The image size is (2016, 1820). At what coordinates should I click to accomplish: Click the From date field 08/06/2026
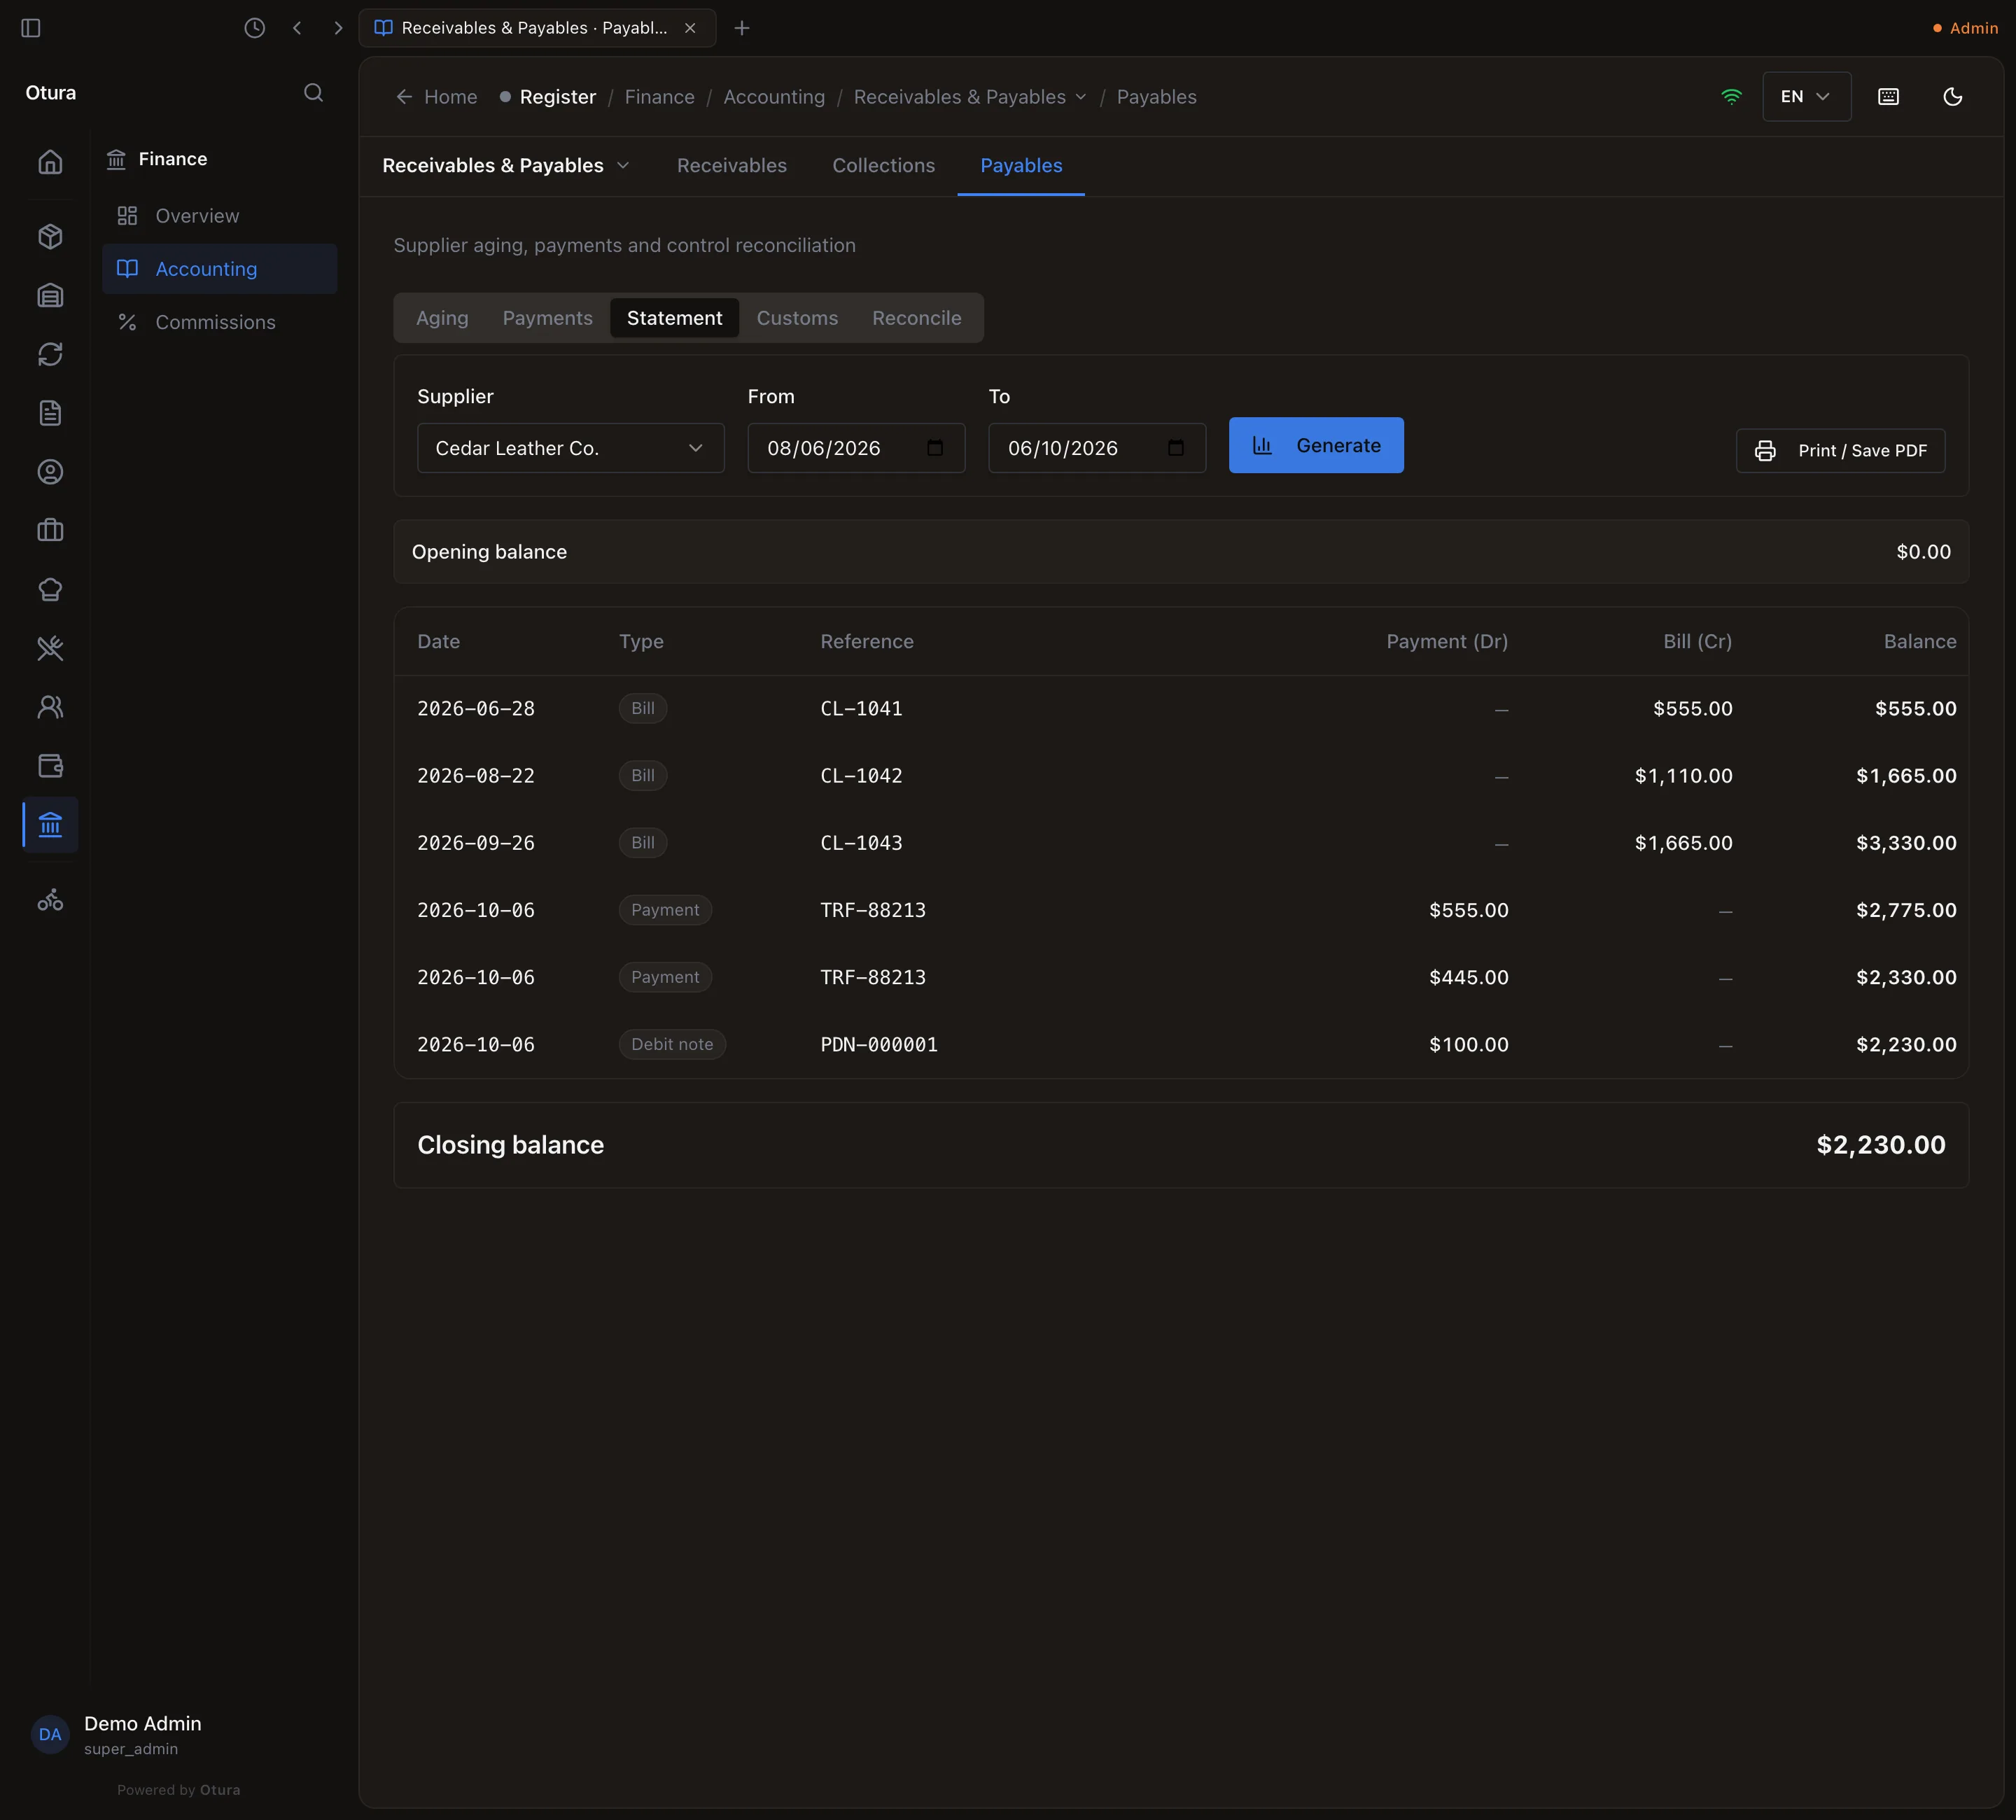coord(856,448)
